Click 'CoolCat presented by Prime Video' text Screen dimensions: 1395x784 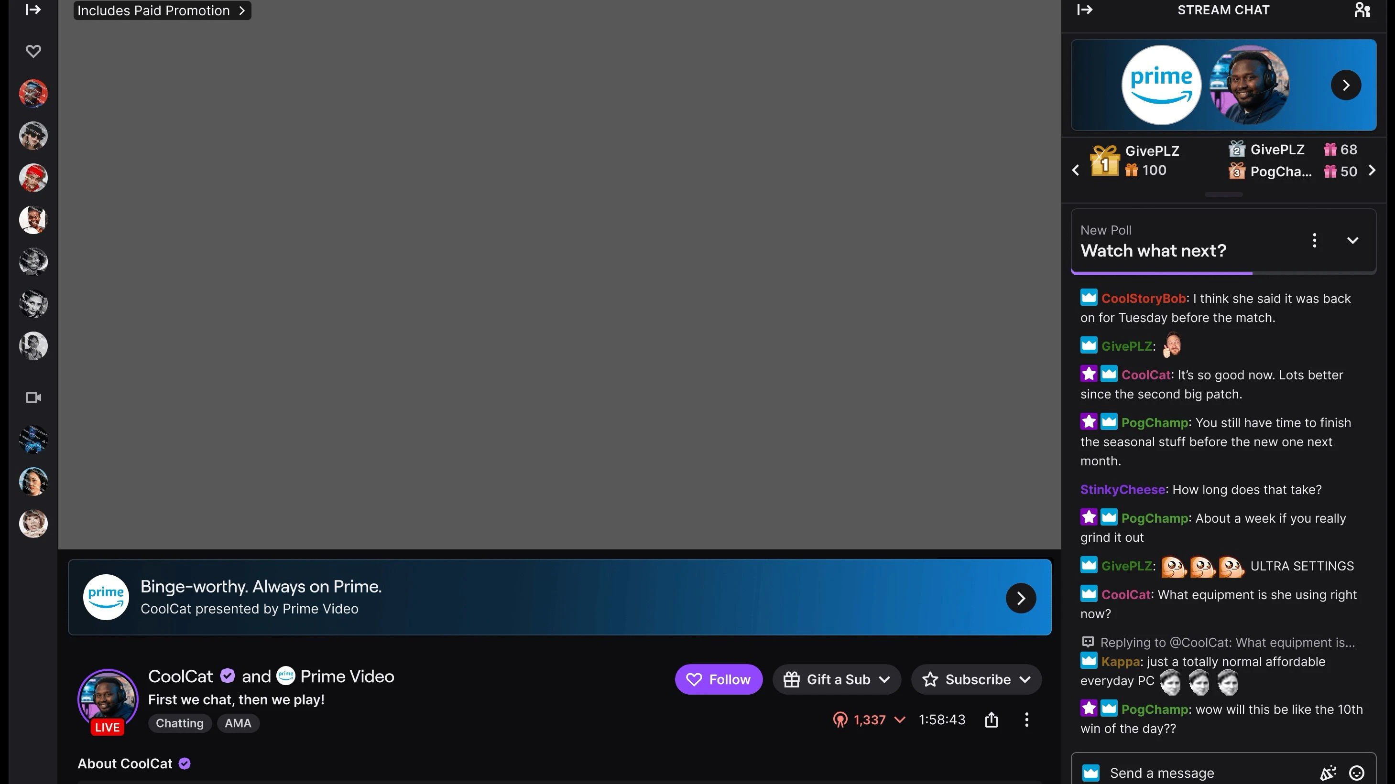[249, 609]
